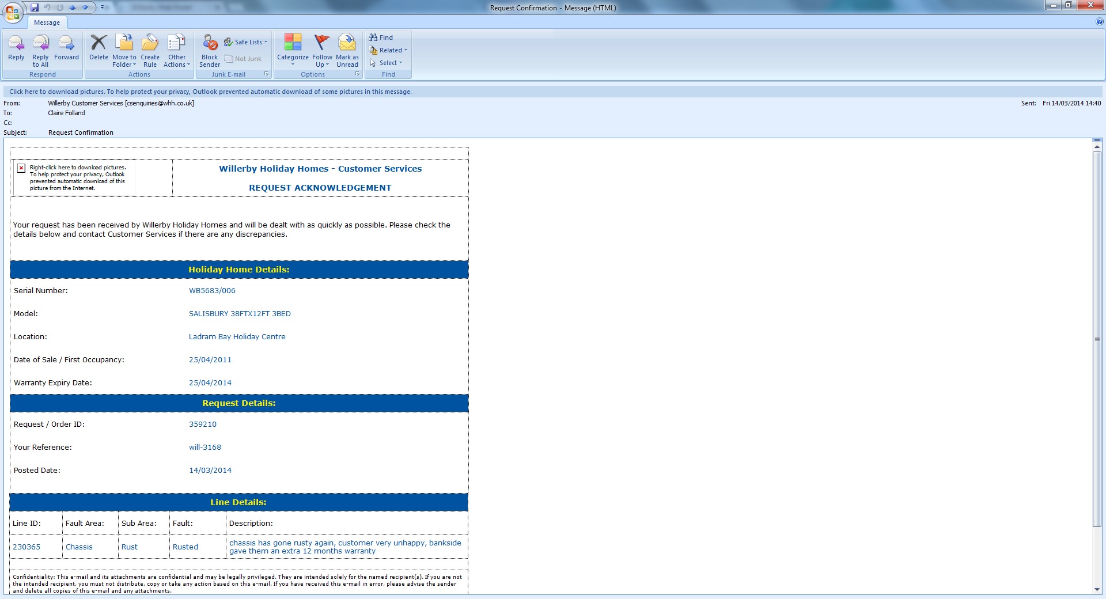The width and height of the screenshot is (1106, 599).
Task: Expand the Related dropdown
Action: point(388,50)
